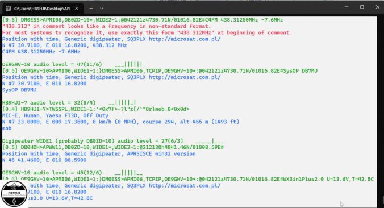Open a new tab with plus button

click(x=91, y=9)
